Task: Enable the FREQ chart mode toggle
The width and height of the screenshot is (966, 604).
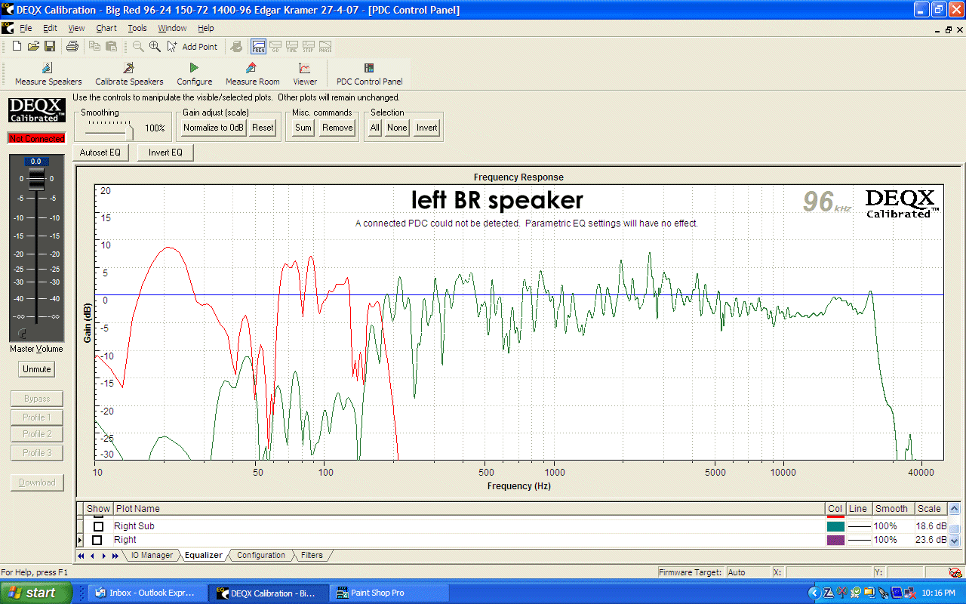Action: click(258, 46)
